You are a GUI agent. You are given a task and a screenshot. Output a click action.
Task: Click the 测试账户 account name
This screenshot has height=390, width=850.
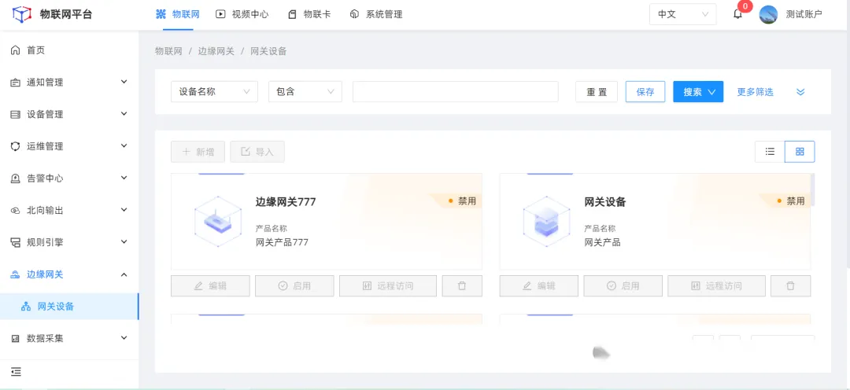tap(804, 15)
